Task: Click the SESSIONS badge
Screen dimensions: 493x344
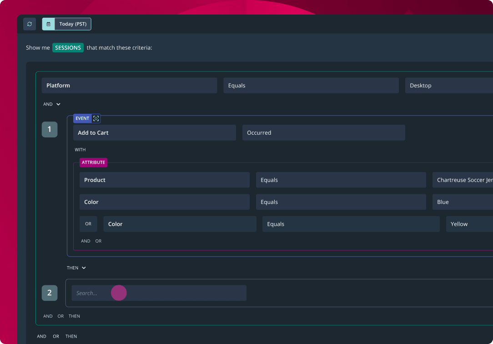Action: click(68, 48)
